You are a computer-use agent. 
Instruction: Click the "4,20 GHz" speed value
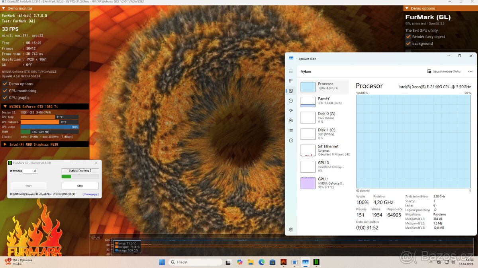click(383, 202)
